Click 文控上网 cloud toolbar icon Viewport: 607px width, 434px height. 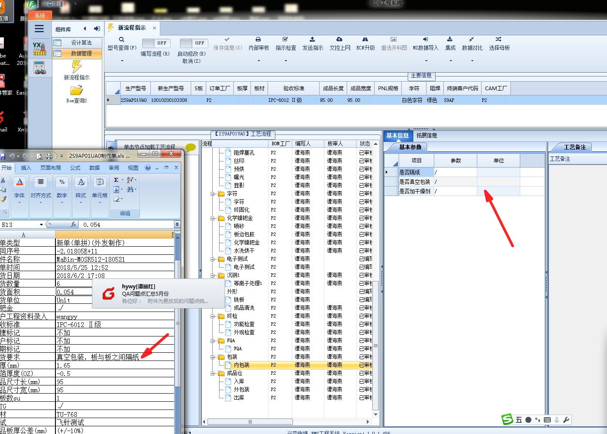click(x=339, y=39)
